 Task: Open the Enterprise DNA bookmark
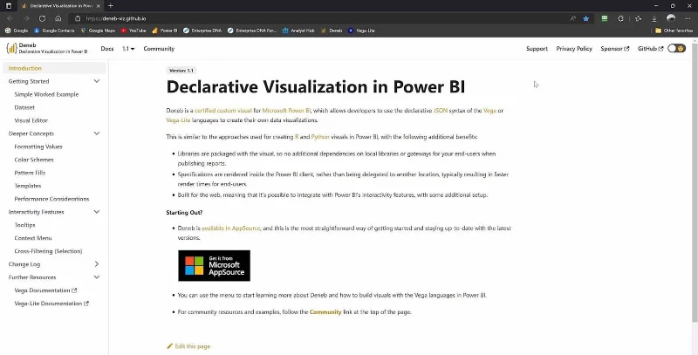click(x=202, y=31)
